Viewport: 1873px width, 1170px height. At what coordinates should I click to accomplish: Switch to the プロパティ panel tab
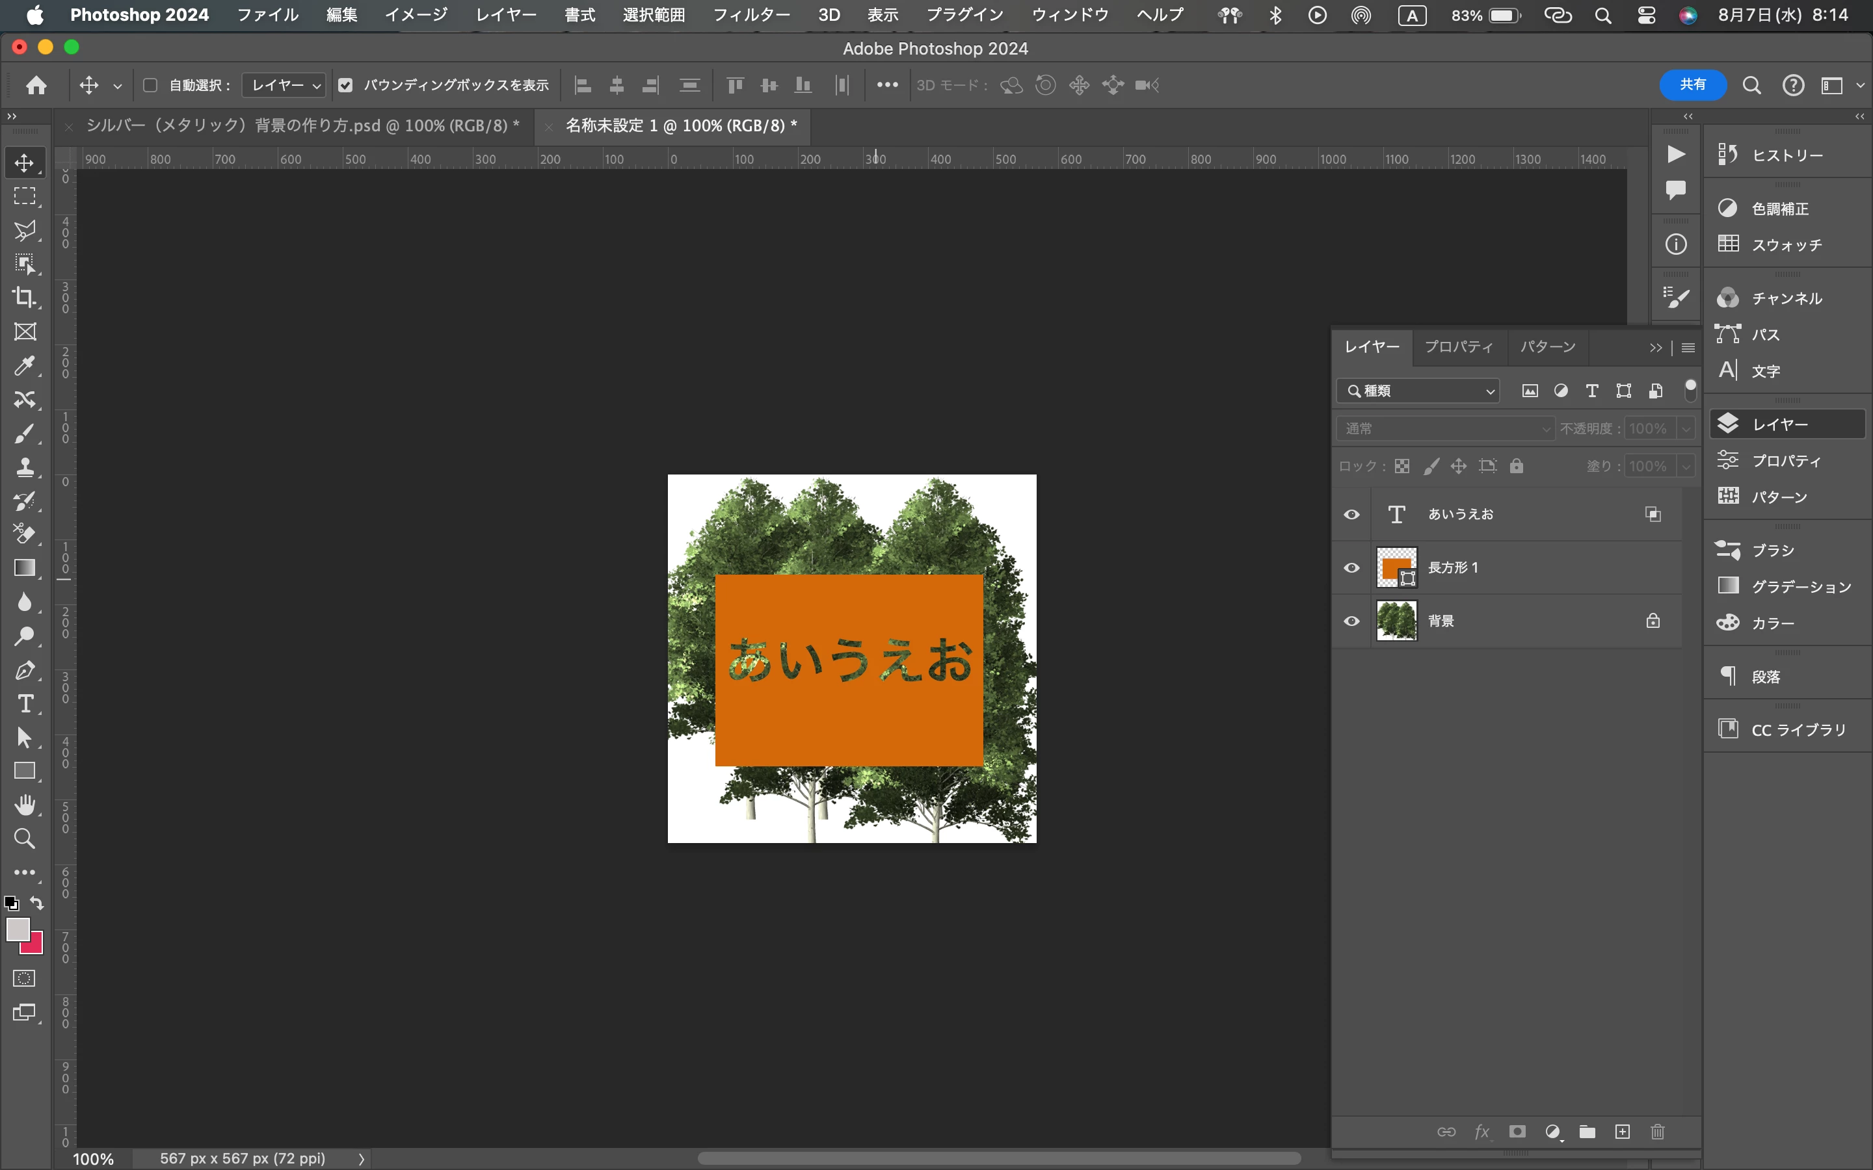(x=1458, y=346)
